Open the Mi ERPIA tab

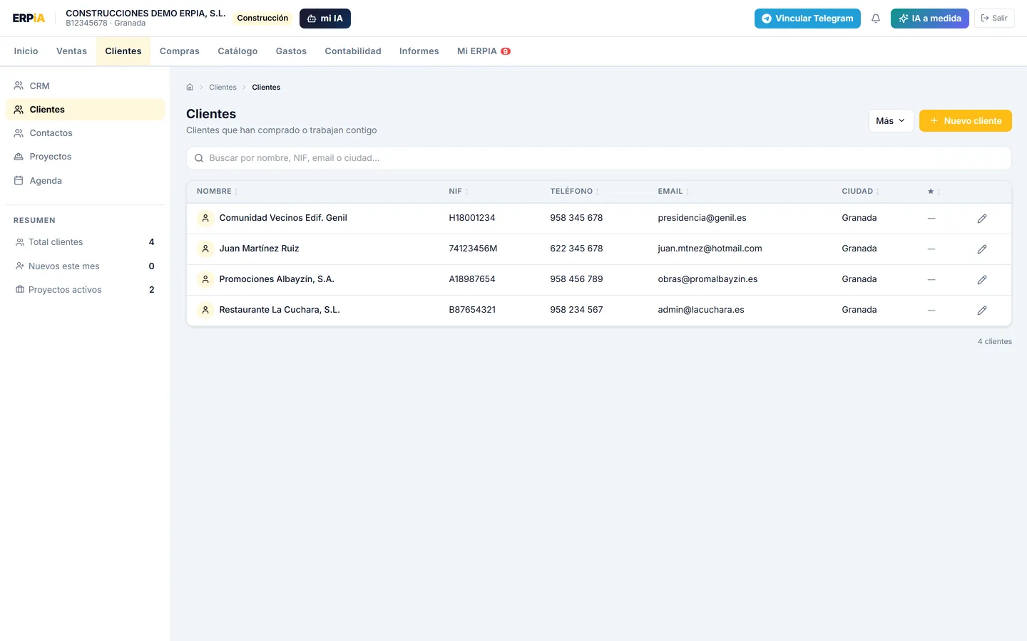click(484, 51)
